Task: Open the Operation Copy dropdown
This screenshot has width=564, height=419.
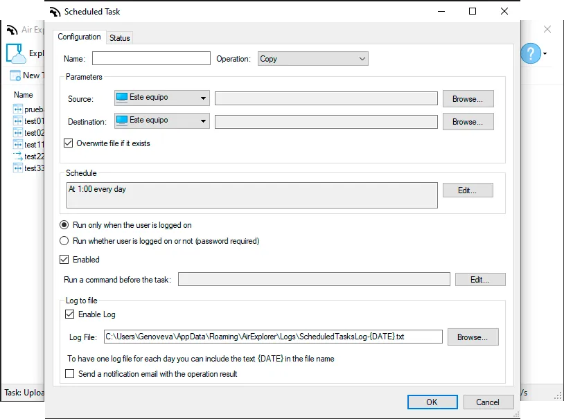Action: point(313,59)
